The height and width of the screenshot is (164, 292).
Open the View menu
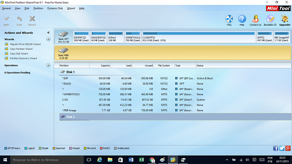[x=18, y=9]
